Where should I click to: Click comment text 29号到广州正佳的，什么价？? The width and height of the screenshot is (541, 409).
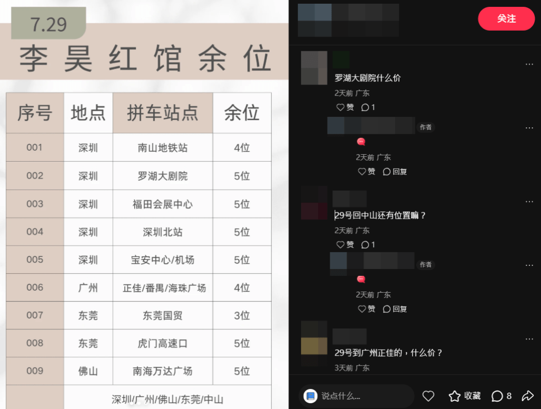[388, 353]
